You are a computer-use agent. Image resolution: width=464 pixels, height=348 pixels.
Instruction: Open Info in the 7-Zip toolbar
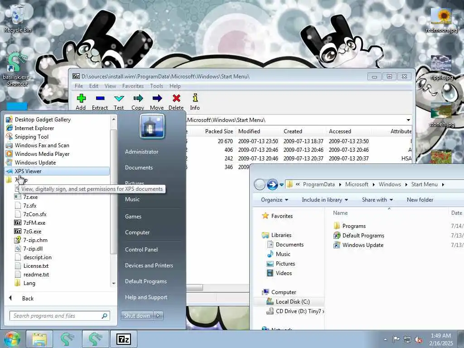click(195, 102)
